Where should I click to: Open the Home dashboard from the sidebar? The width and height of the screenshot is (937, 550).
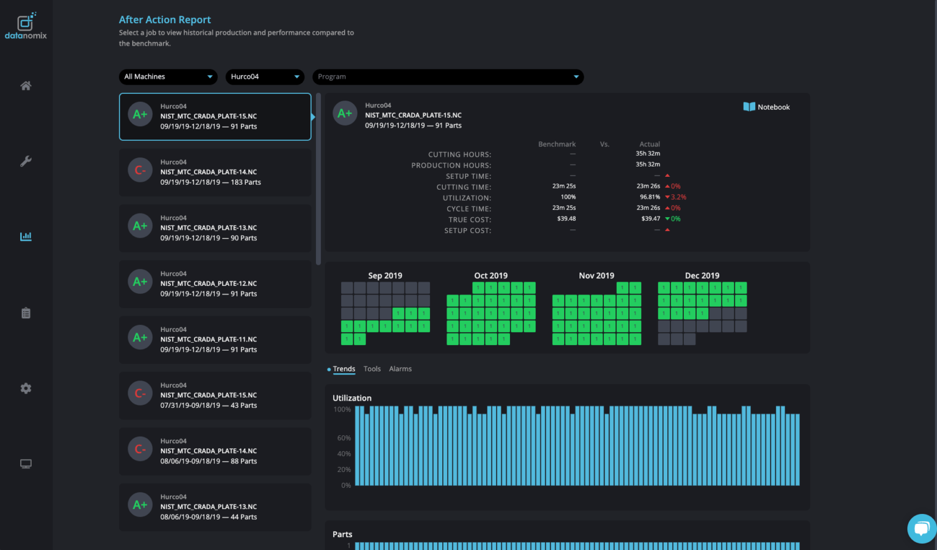click(x=26, y=85)
